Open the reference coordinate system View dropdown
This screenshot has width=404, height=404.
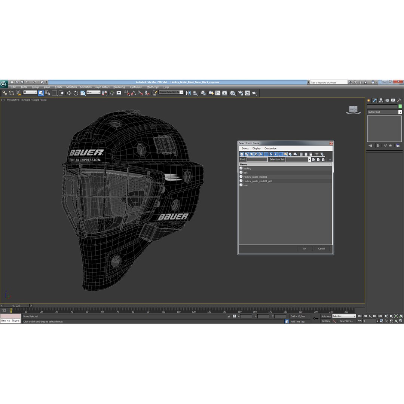93,92
